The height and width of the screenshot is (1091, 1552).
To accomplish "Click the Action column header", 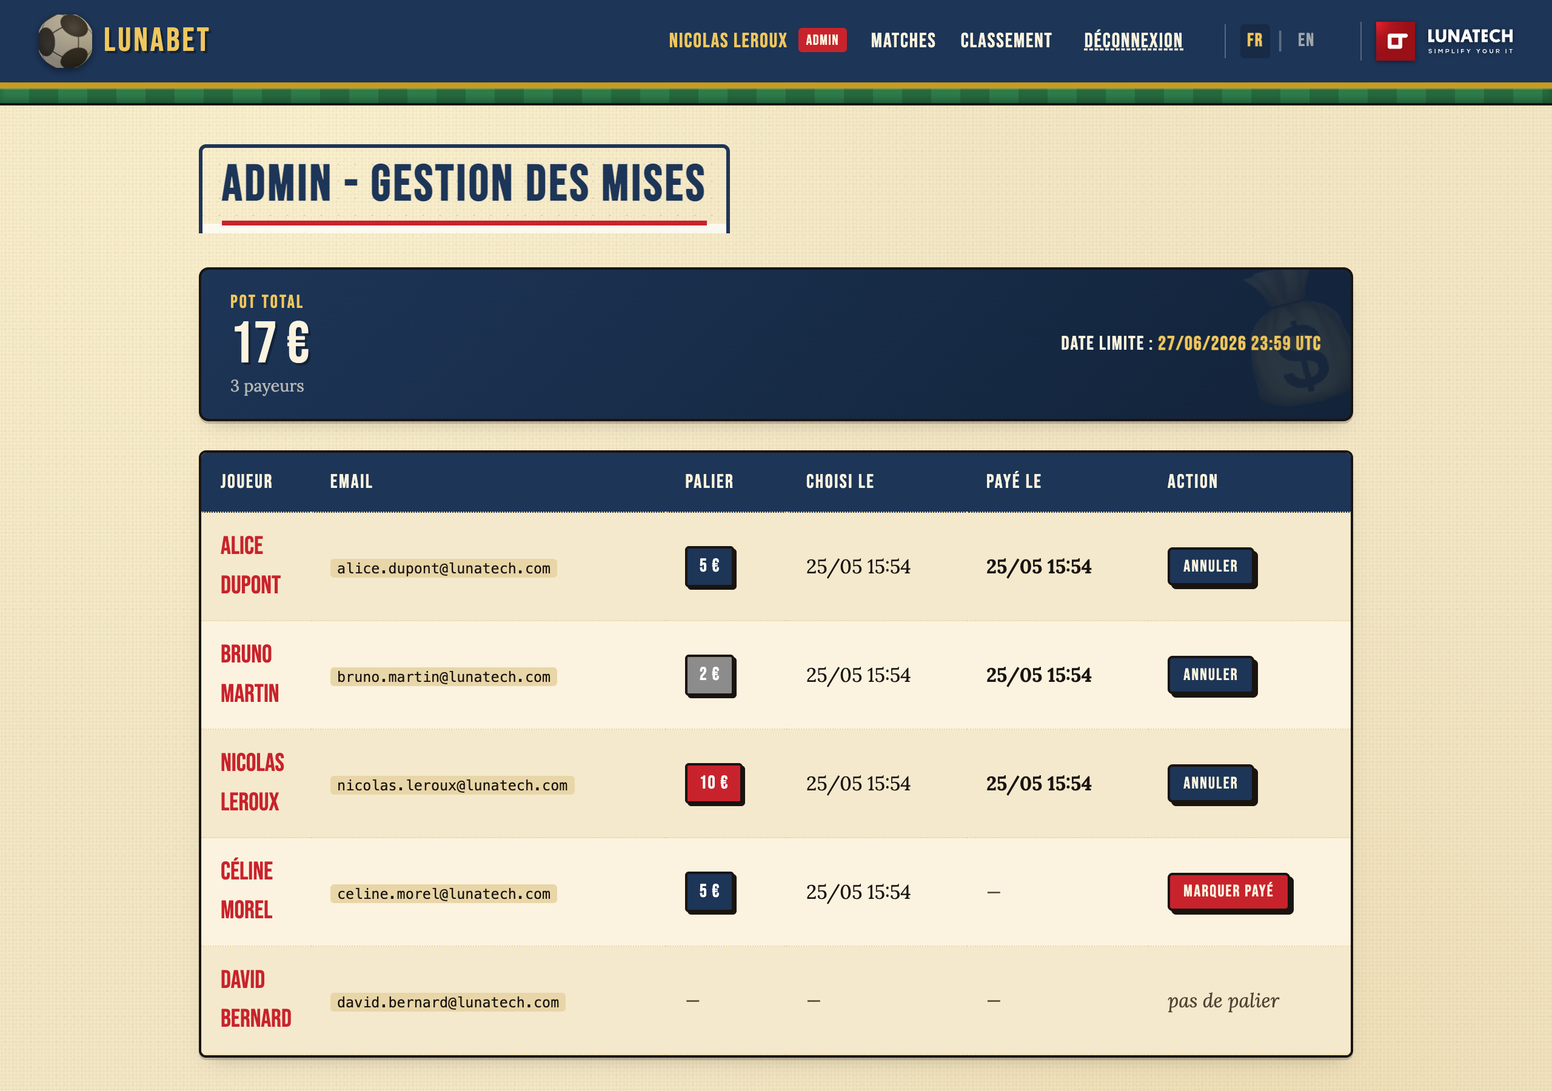I will pyautogui.click(x=1192, y=481).
